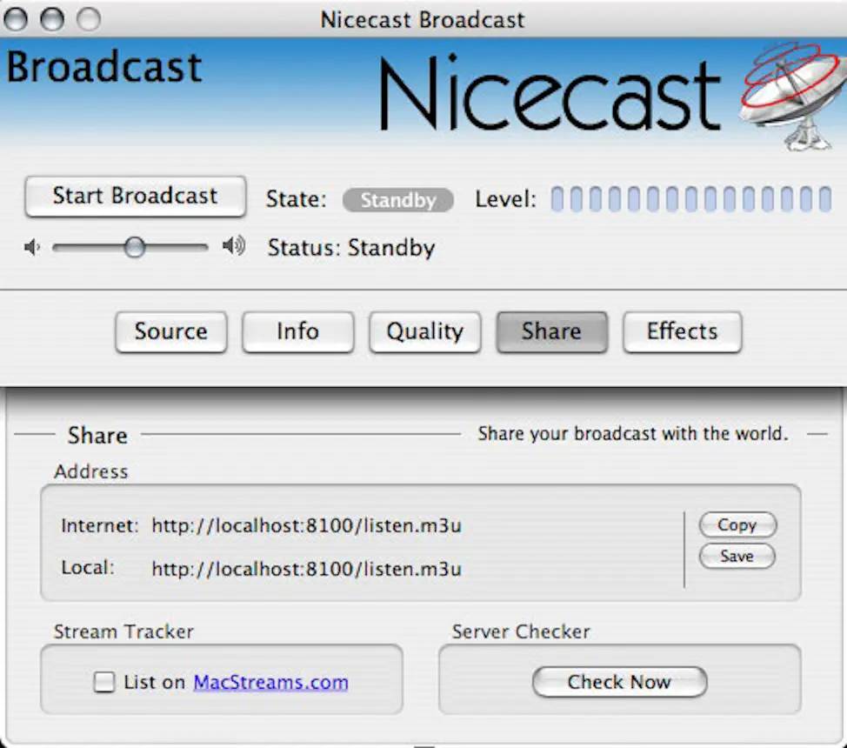Switch to the Effects tab
The height and width of the screenshot is (748, 847).
682,331
